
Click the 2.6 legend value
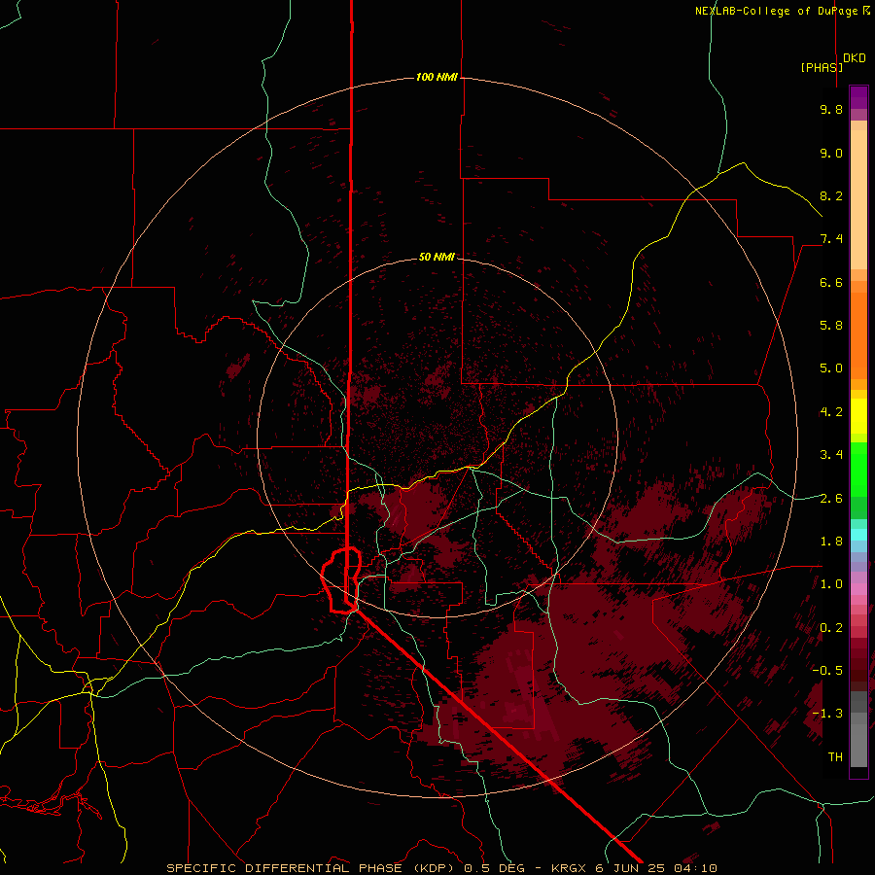831,499
